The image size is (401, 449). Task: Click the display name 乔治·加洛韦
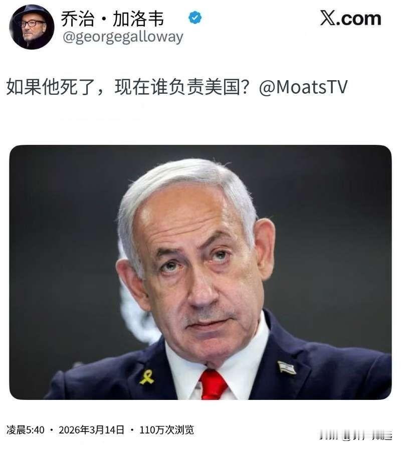coord(112,19)
